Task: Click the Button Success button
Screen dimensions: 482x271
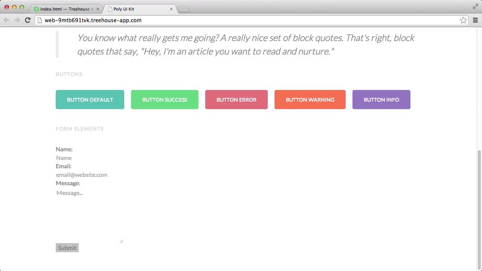Action: 165,99
